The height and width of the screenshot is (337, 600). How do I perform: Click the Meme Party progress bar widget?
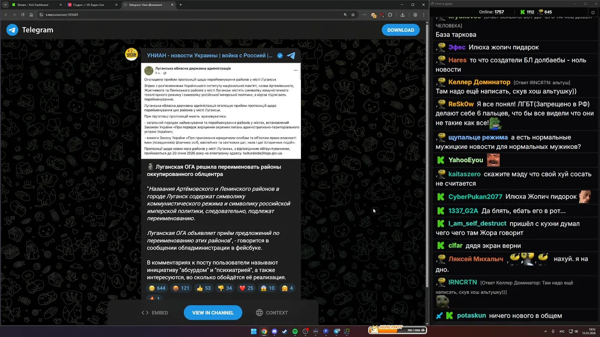(397, 330)
